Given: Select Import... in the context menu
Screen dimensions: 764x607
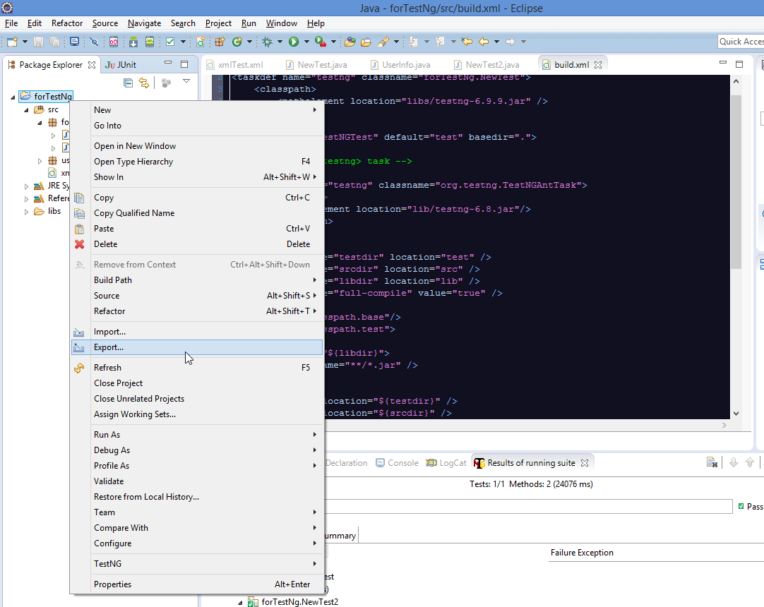Looking at the screenshot, I should click(x=197, y=332).
